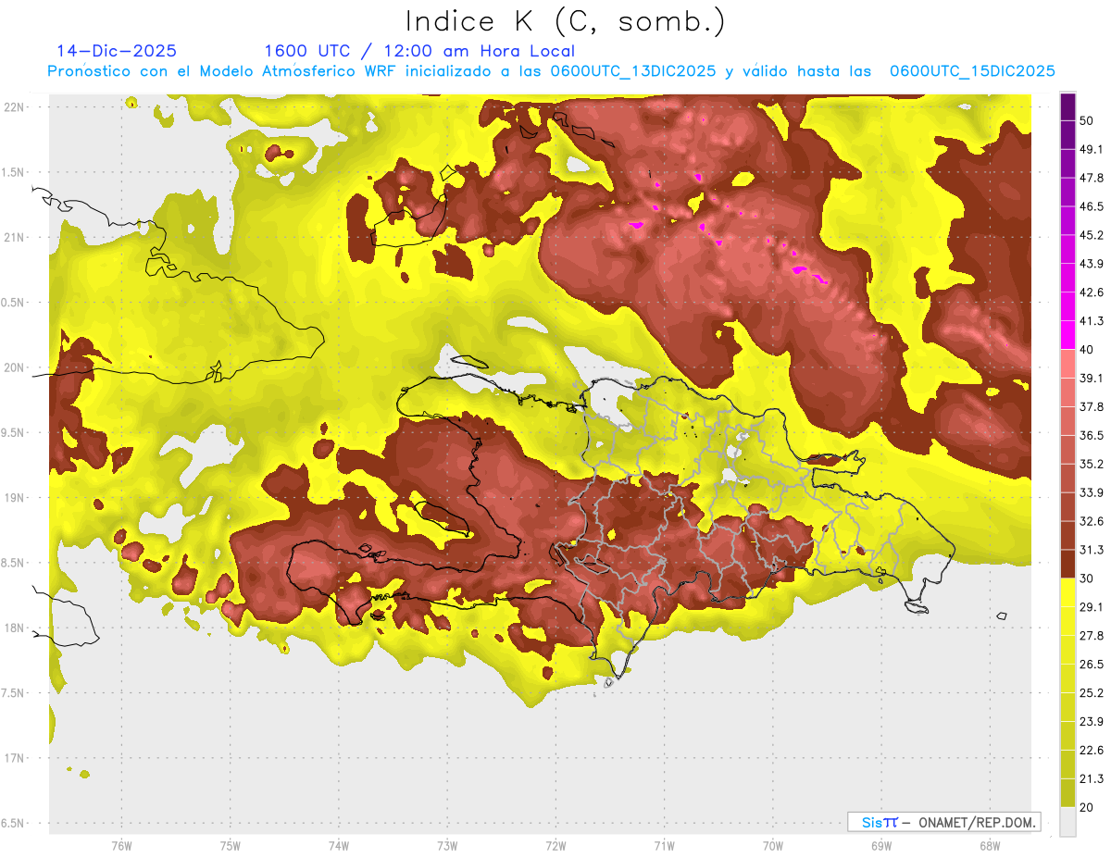Screen dimensions: 1111x858
Task: Pick the magenta legend swatch between 40 and 41.3
Action: click(1067, 335)
